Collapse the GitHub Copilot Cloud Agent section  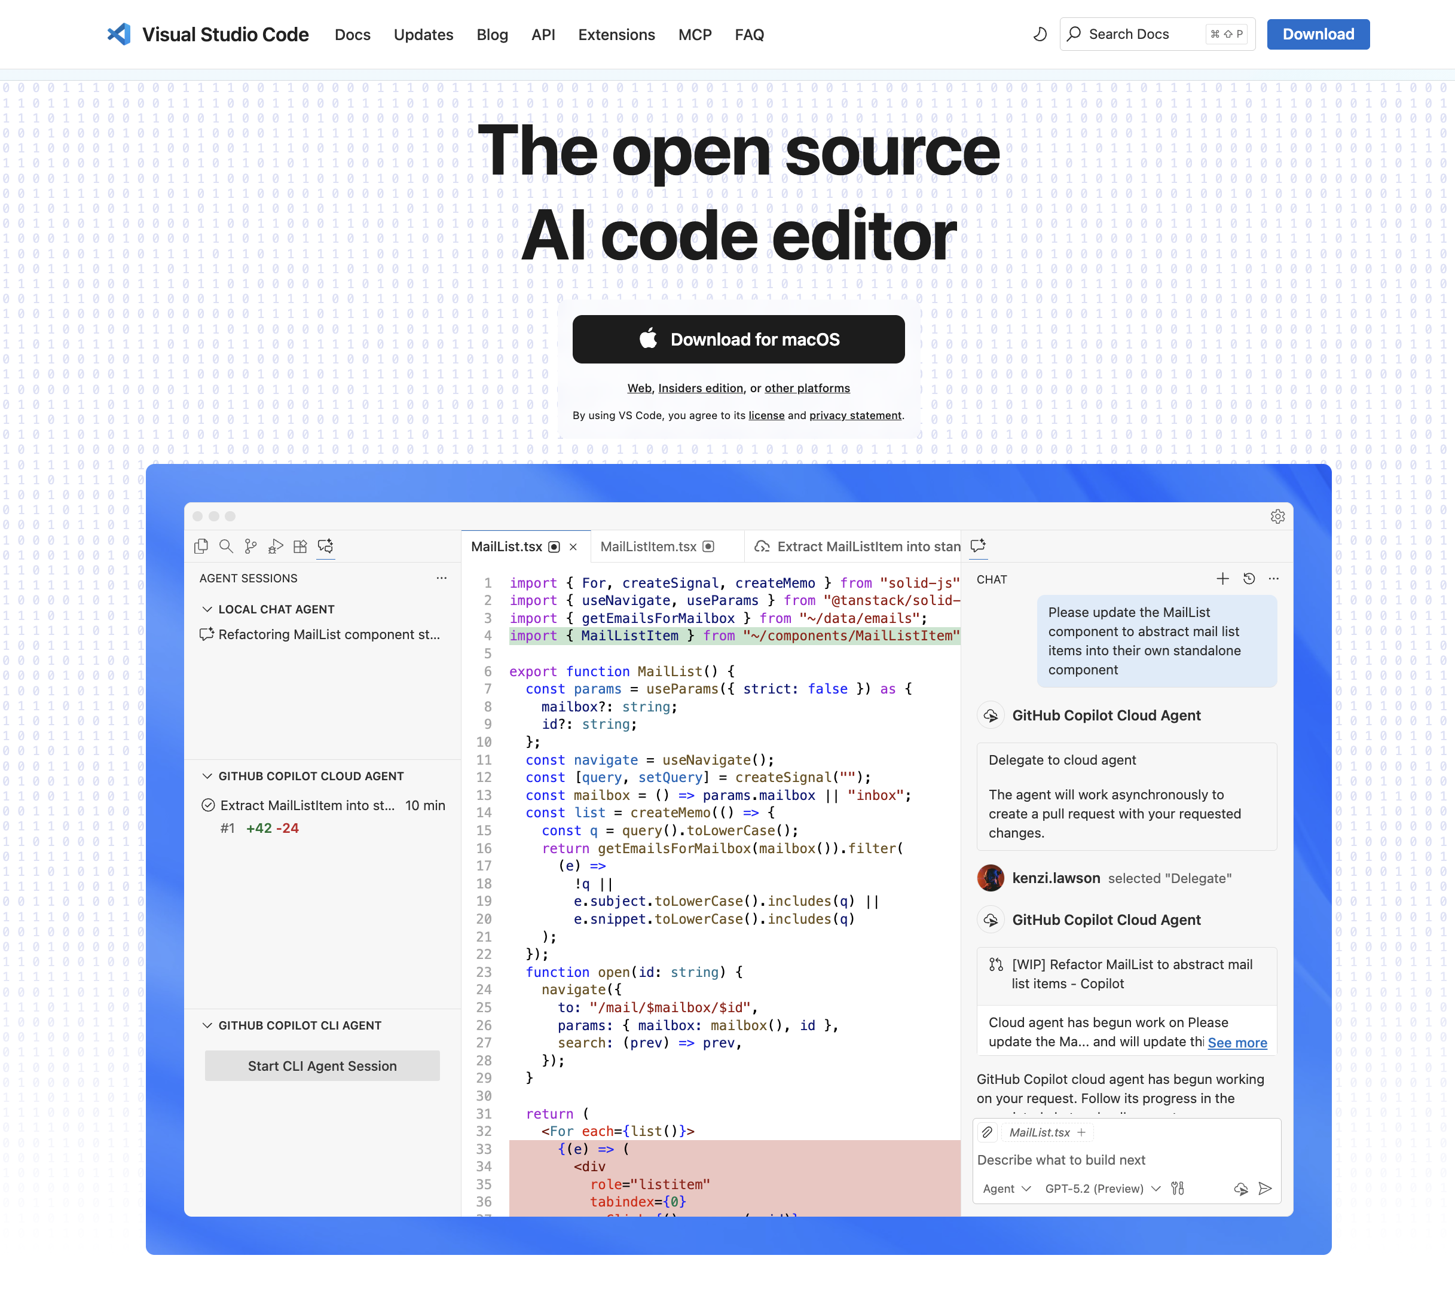tap(207, 776)
